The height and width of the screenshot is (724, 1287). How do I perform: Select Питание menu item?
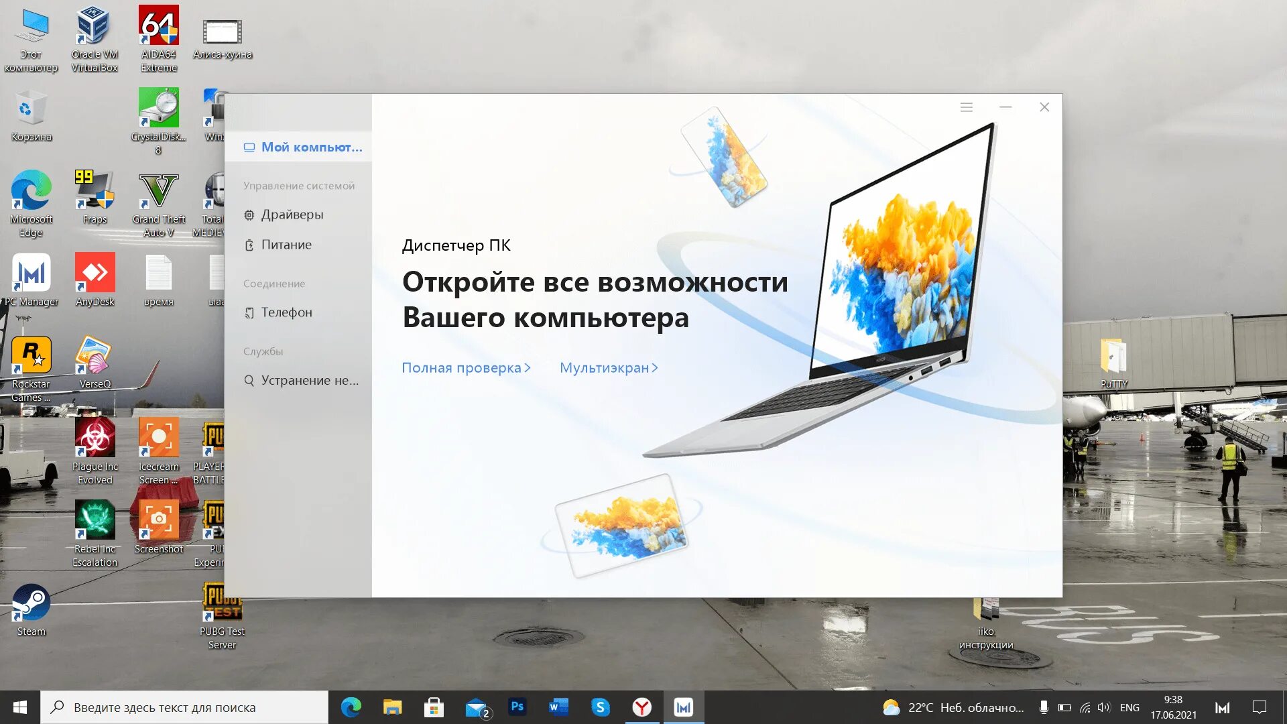click(285, 244)
